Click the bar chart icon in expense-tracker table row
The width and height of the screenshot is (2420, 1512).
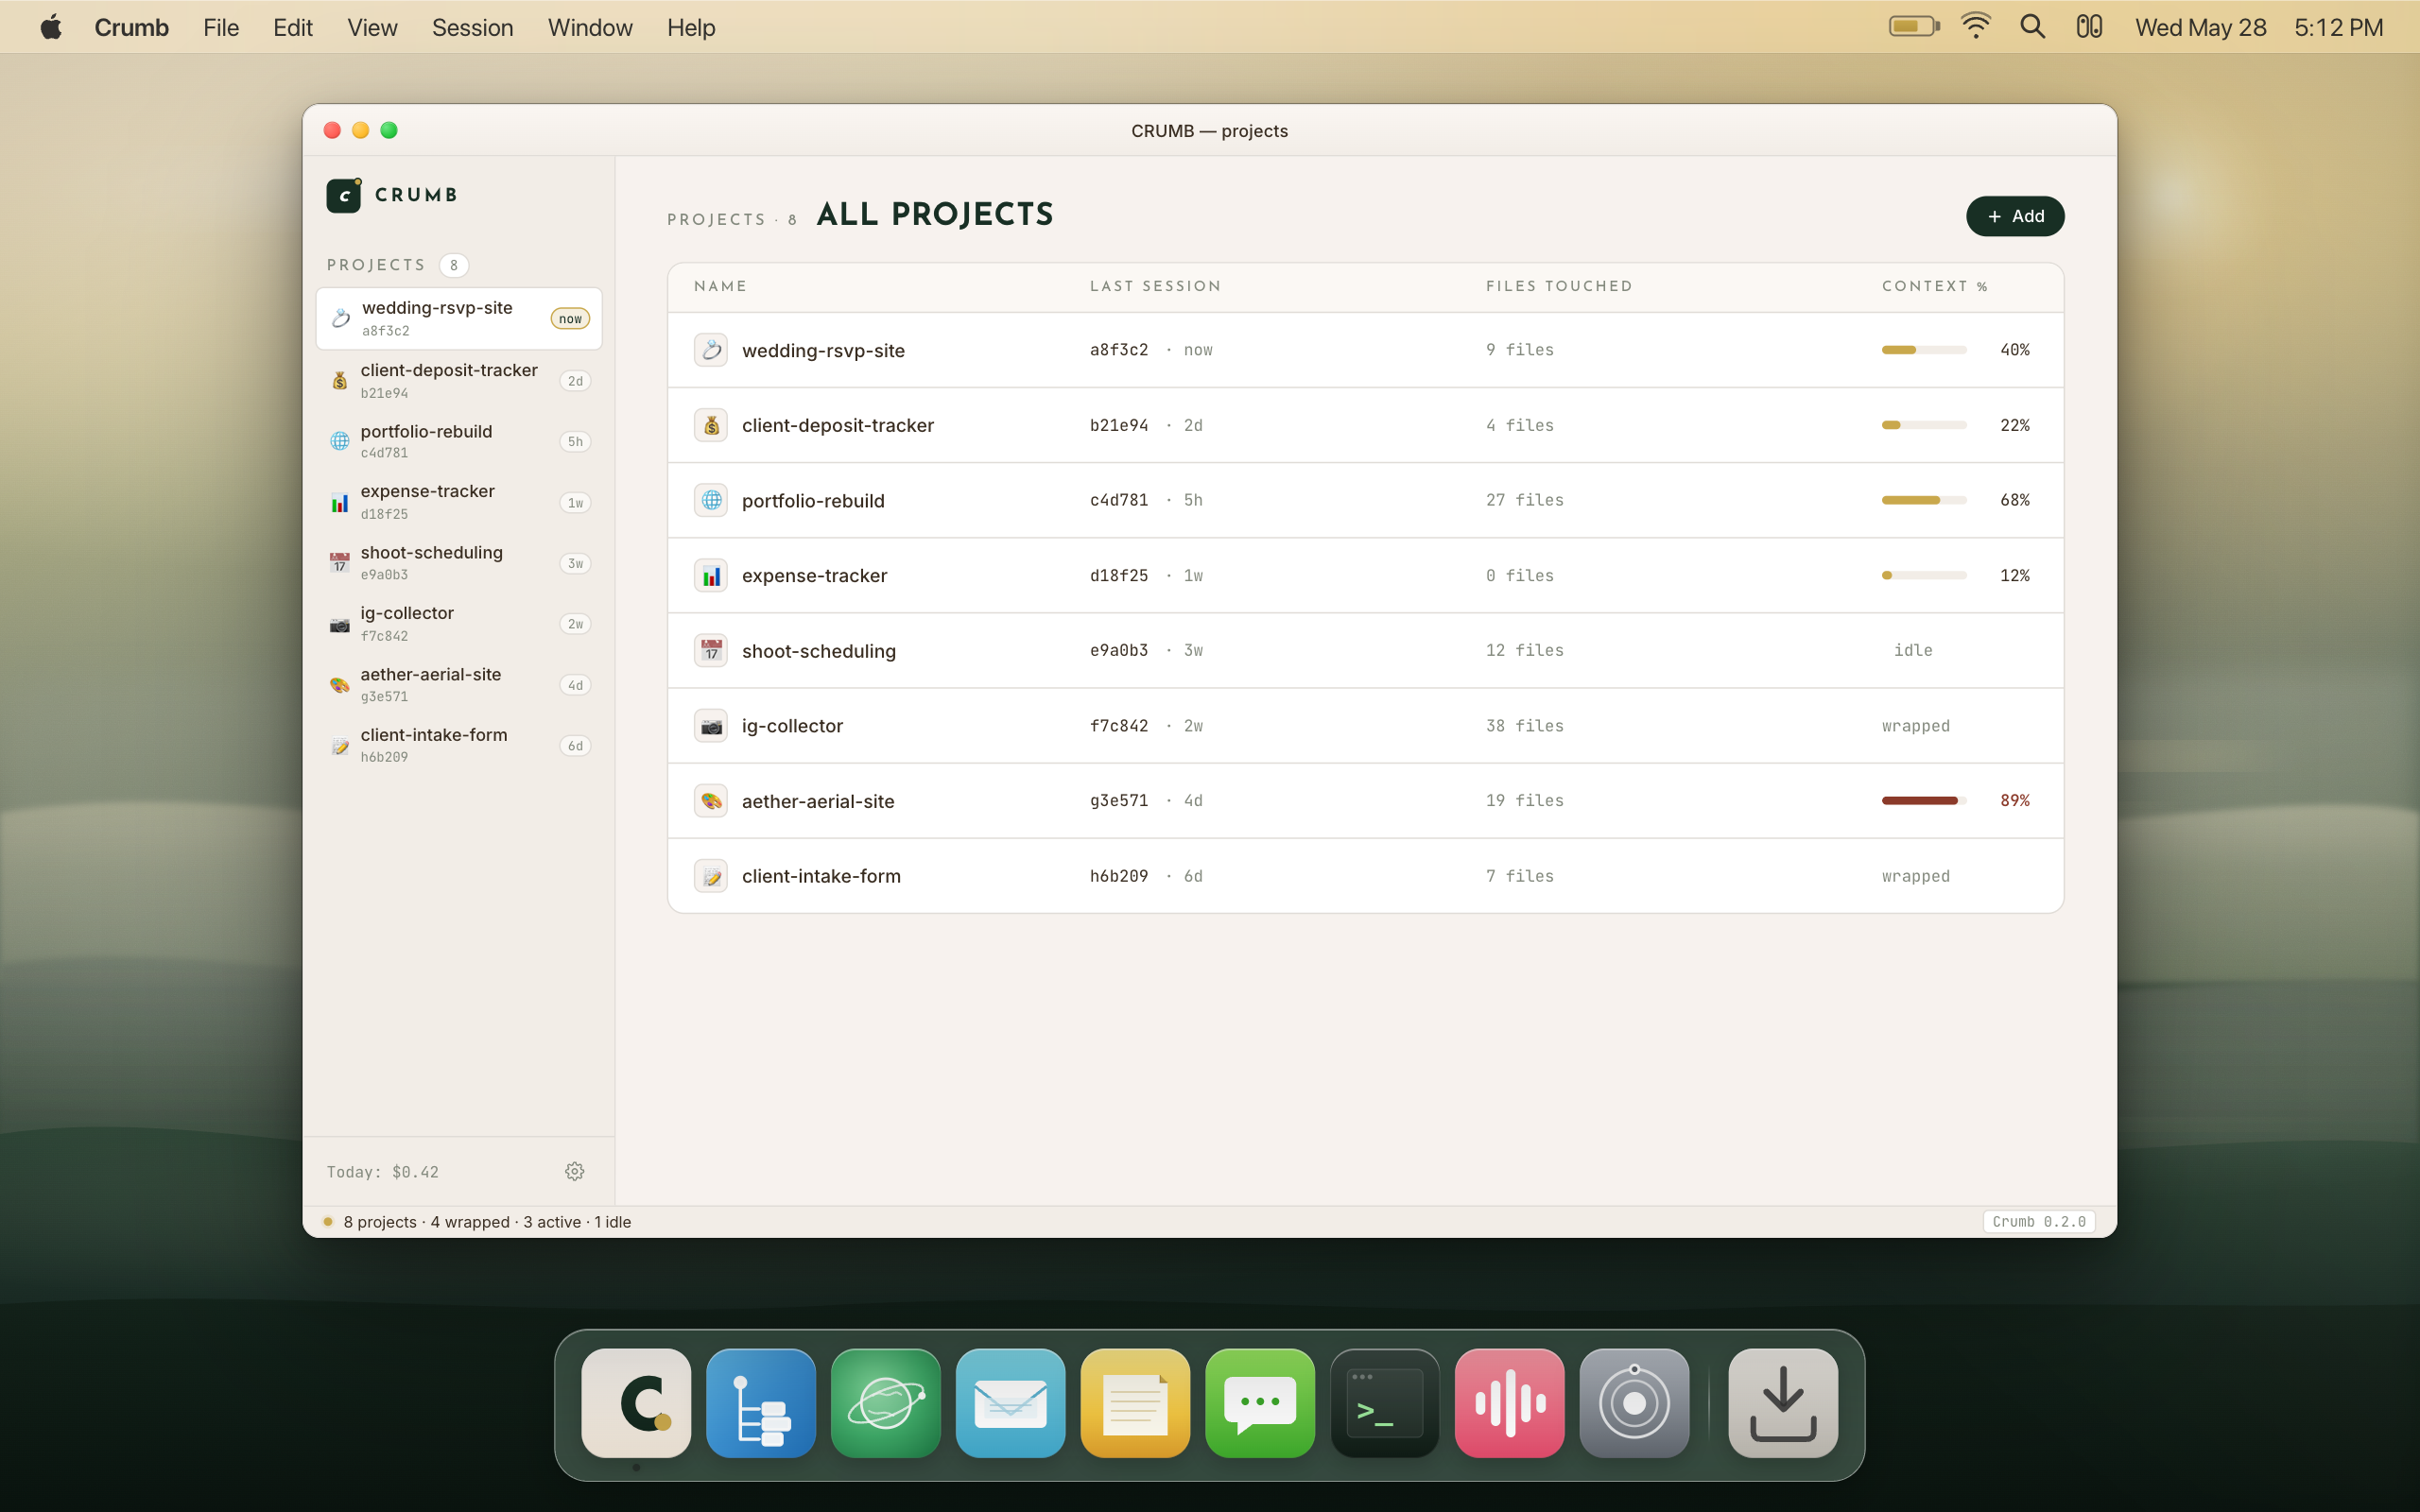(x=711, y=576)
